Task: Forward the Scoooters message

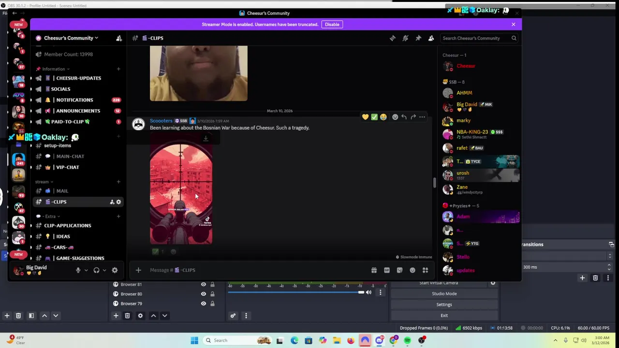Action: tap(413, 117)
